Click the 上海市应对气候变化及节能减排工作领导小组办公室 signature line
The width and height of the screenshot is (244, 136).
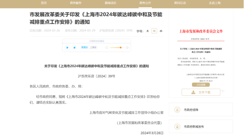tap(126, 113)
